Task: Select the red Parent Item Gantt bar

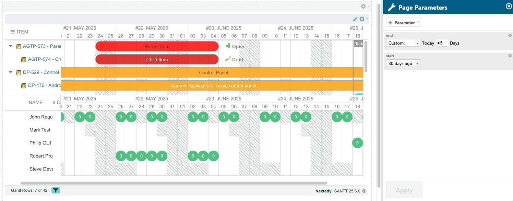Action: pos(157,46)
